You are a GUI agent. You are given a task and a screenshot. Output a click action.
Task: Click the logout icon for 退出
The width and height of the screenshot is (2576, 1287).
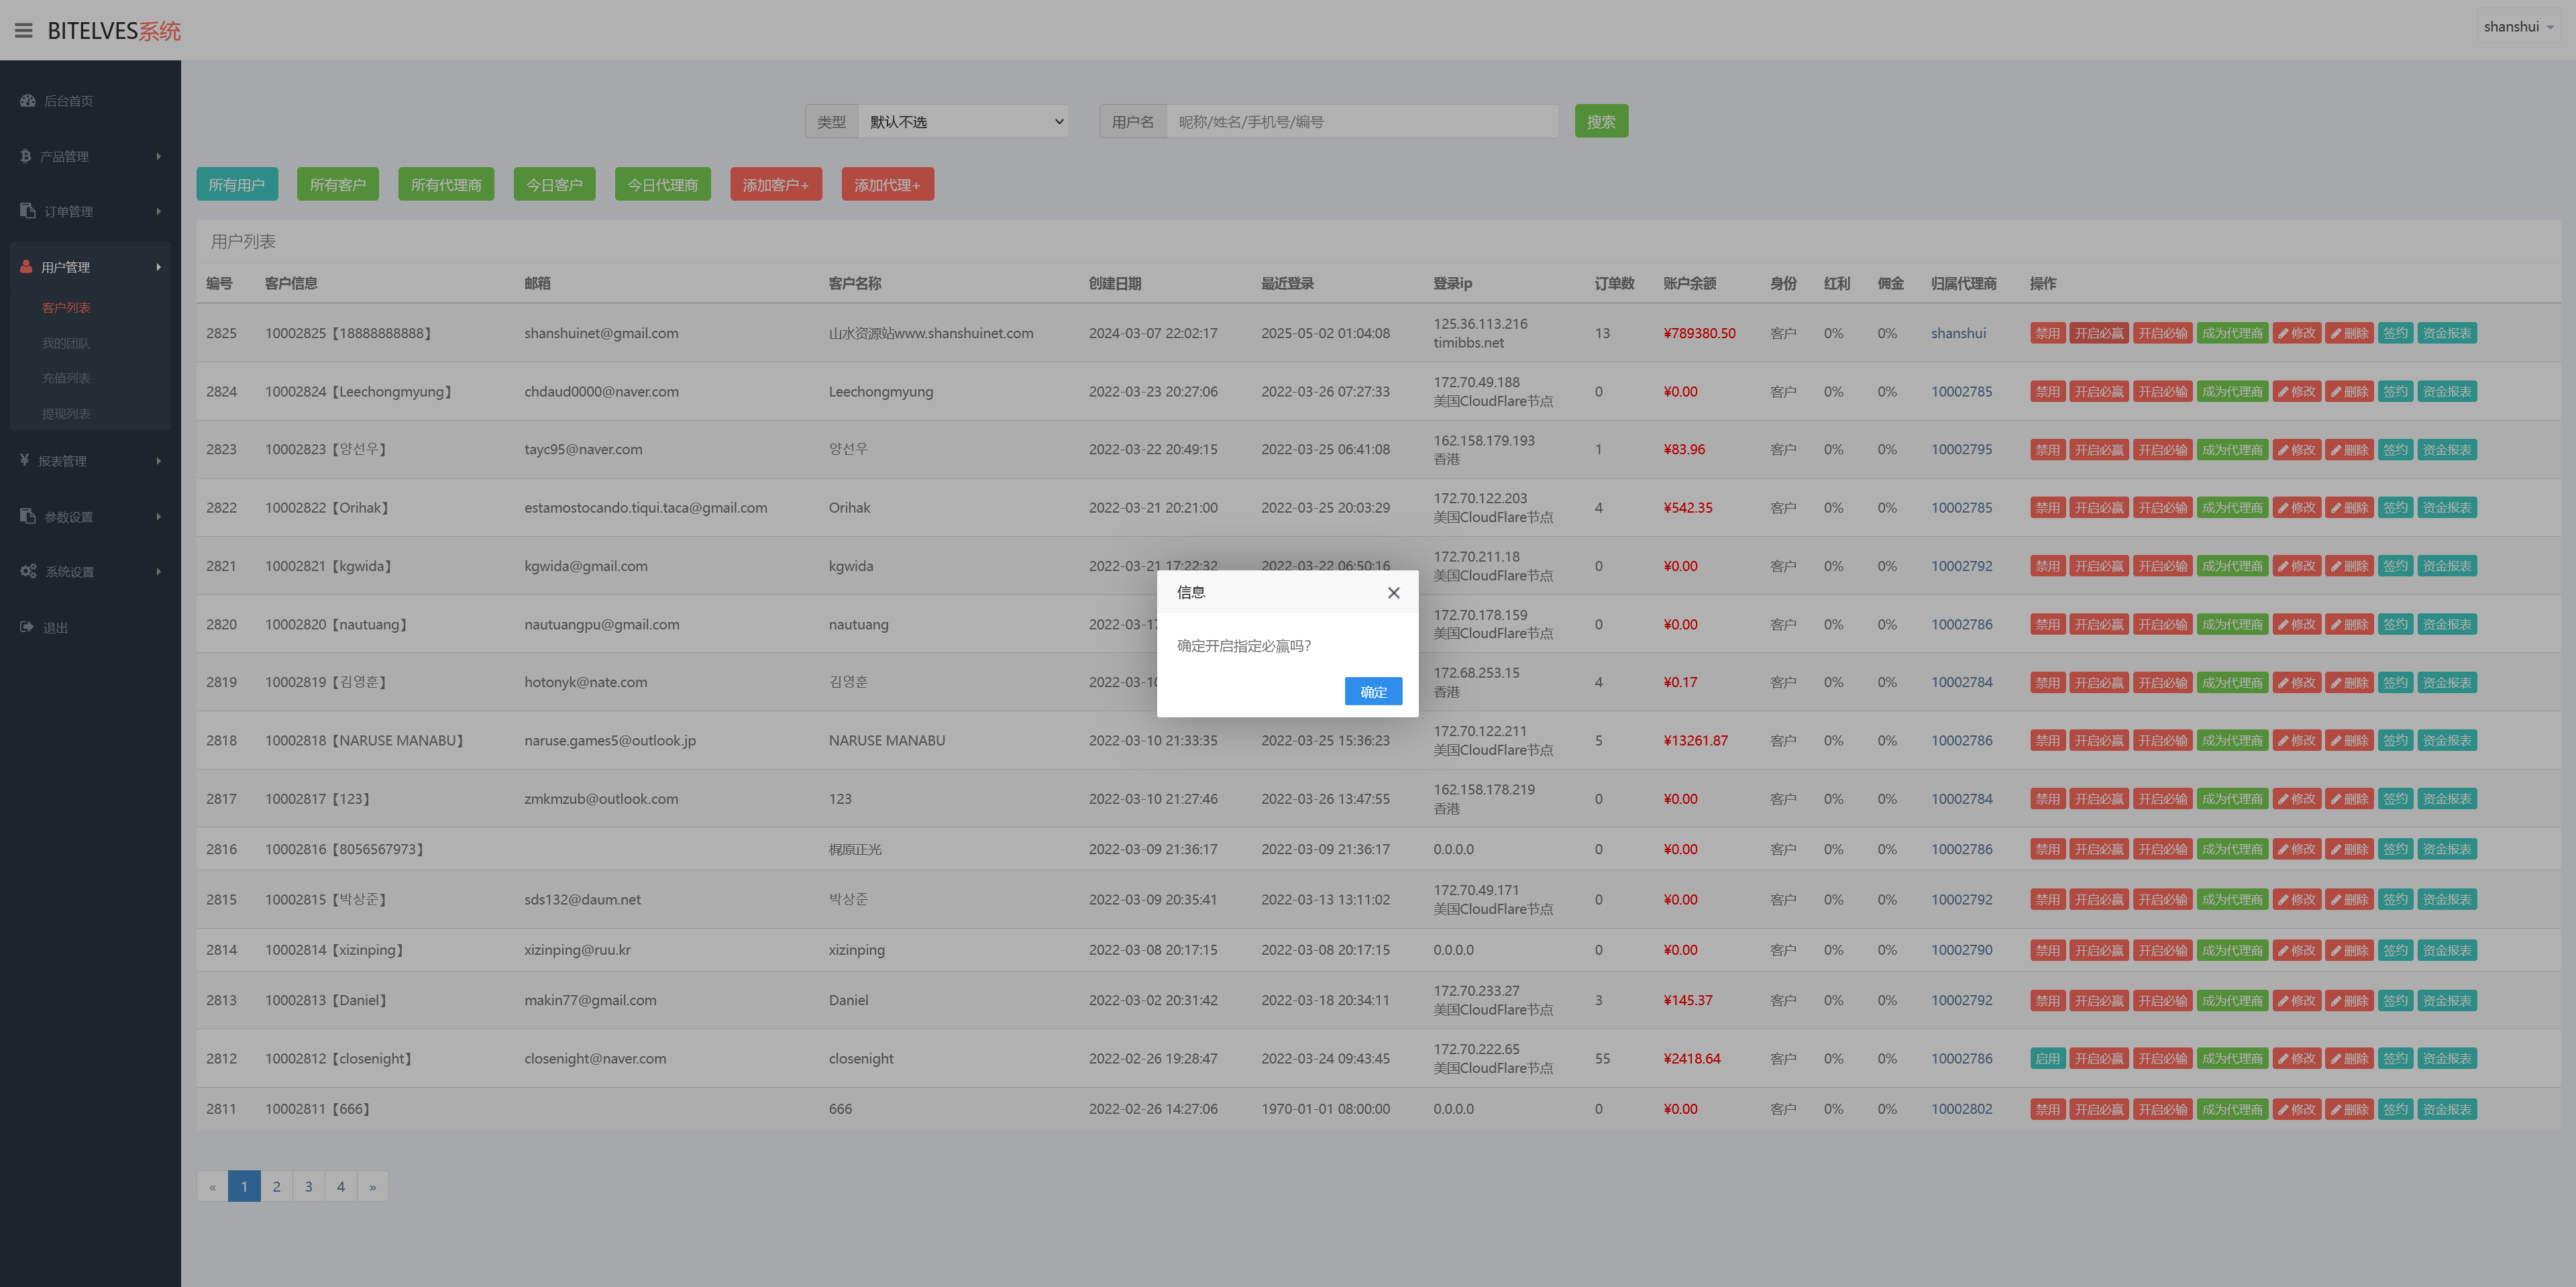(27, 627)
